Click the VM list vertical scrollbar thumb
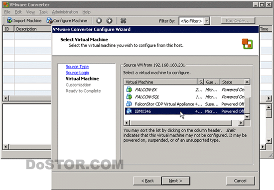Viewport: 274px width, 190px height. point(247,105)
